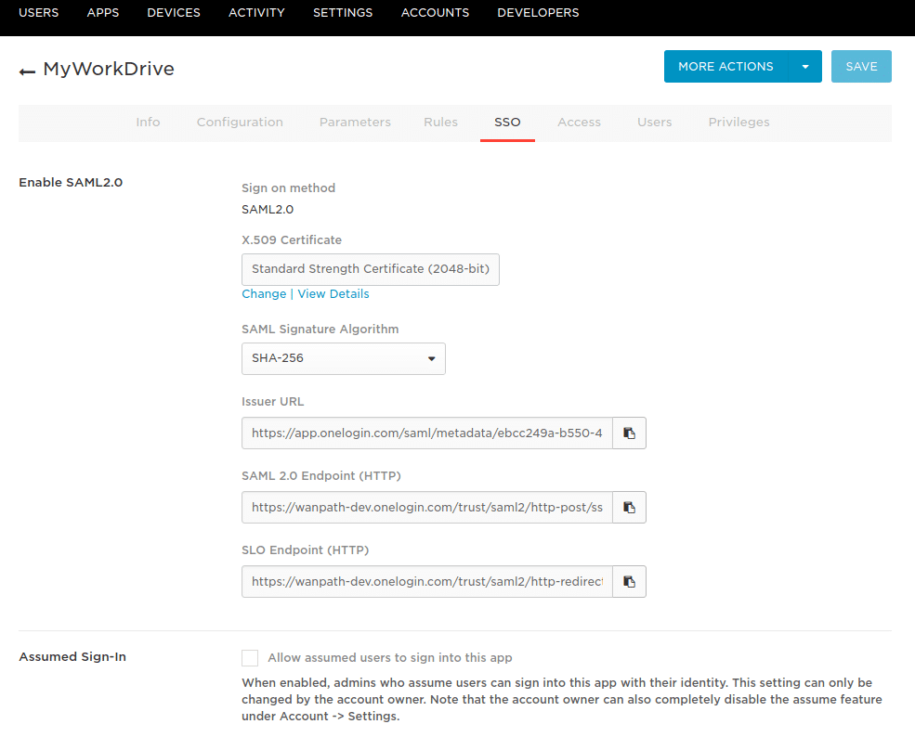Click the More Actions button
This screenshot has width=915, height=750.
click(725, 67)
